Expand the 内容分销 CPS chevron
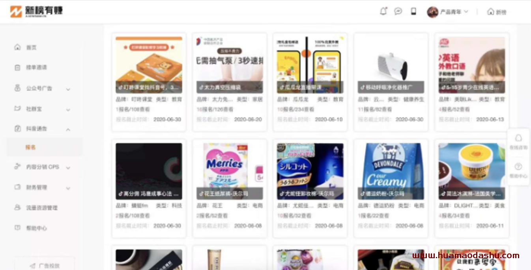 coord(68,168)
